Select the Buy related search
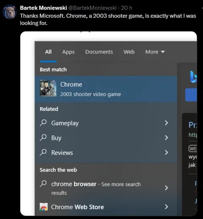Image resolution: width=203 pixels, height=219 pixels. [x=106, y=138]
